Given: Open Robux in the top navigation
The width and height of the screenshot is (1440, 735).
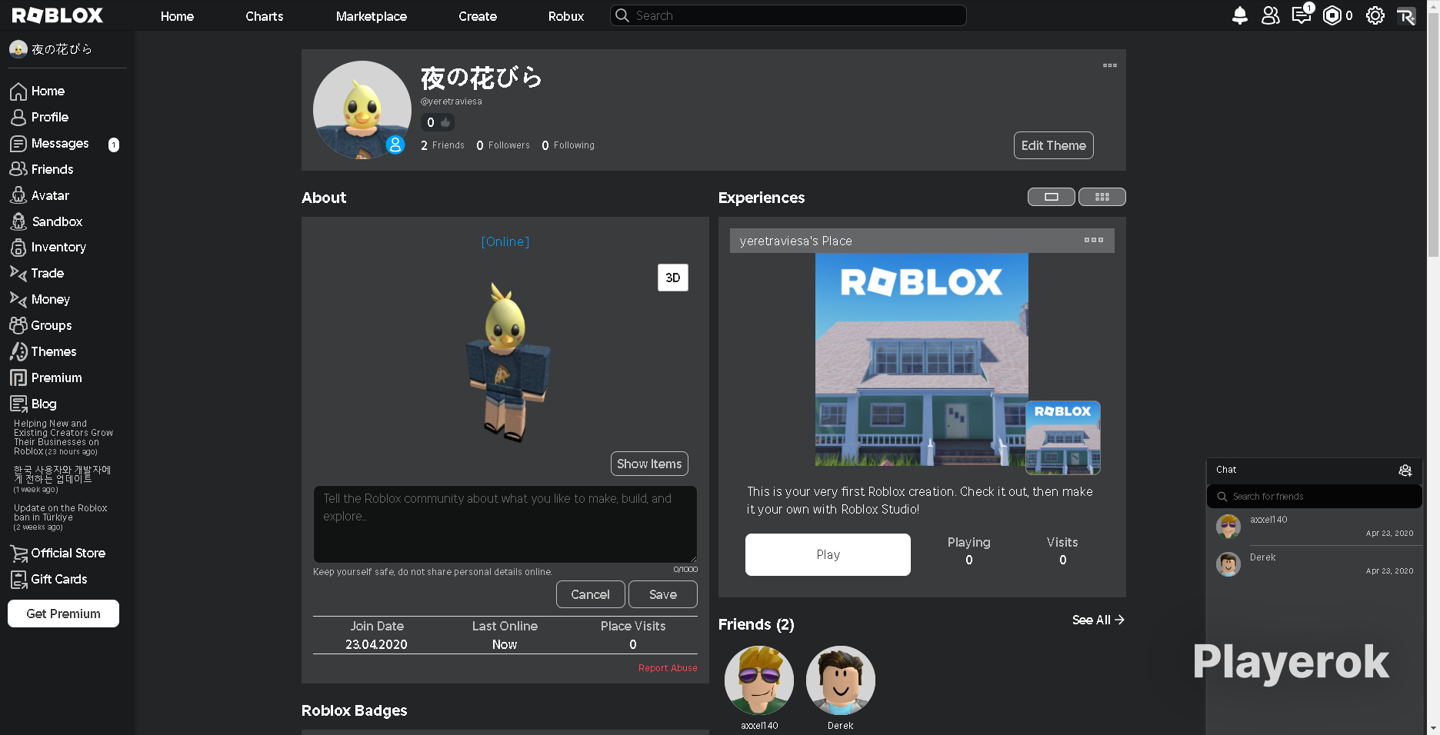Looking at the screenshot, I should point(566,16).
